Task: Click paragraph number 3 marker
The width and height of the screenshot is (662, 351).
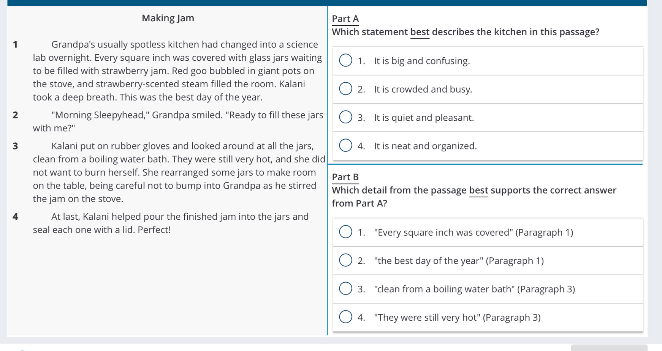Action: click(x=15, y=146)
